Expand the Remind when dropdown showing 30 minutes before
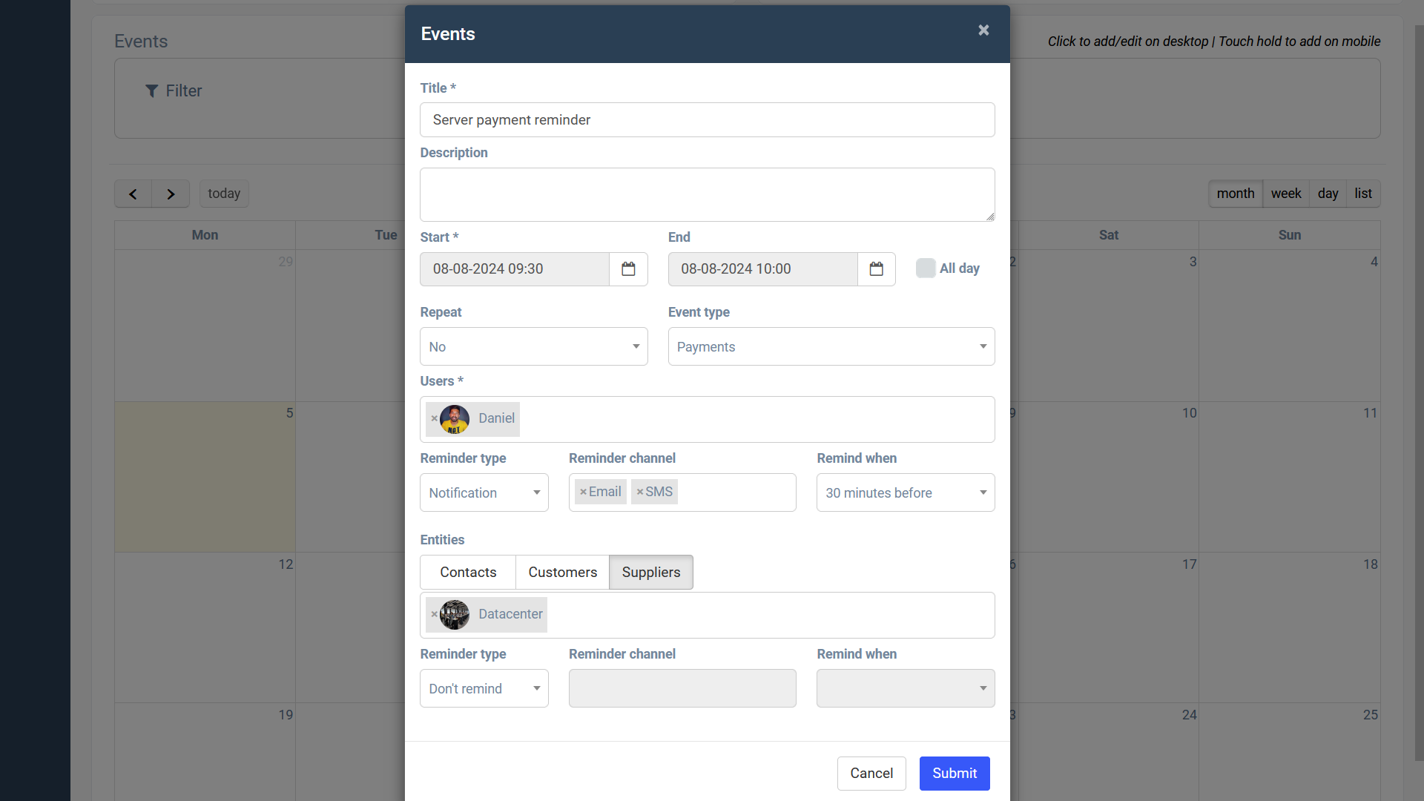Screen dimensions: 1424x801 click(905, 492)
